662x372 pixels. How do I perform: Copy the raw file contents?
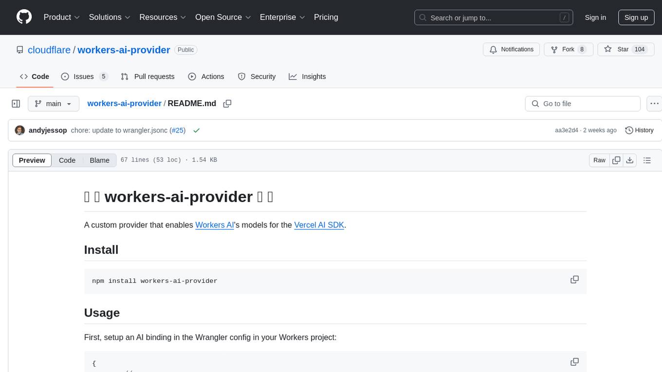(616, 160)
